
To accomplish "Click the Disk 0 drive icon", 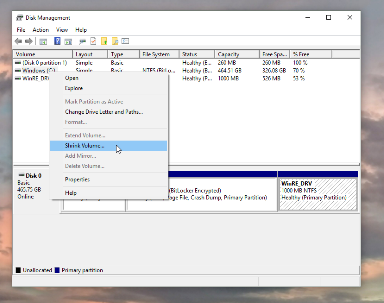I will [22, 175].
